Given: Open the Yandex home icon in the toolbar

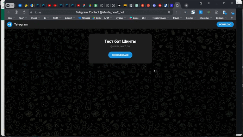Looking at the screenshot, I should click(x=16, y=12).
